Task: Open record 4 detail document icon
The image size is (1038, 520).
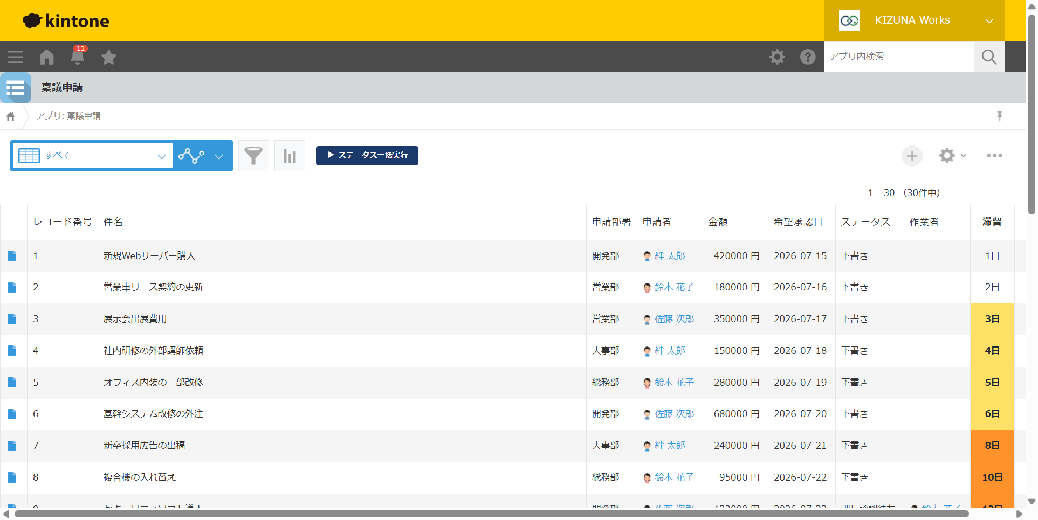Action: (12, 351)
